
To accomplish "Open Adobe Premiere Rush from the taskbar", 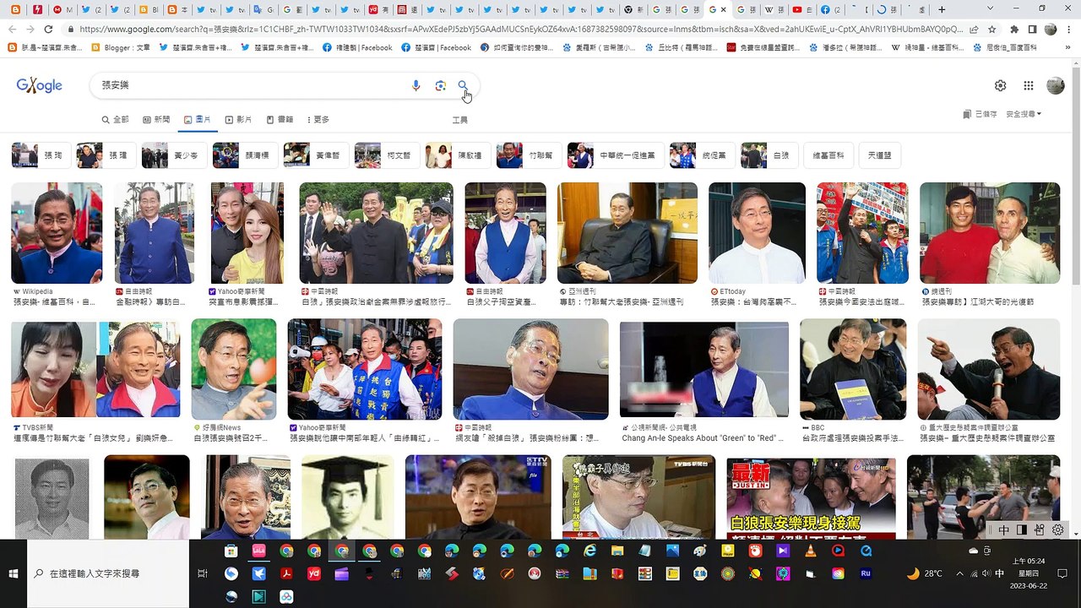I will point(866,573).
